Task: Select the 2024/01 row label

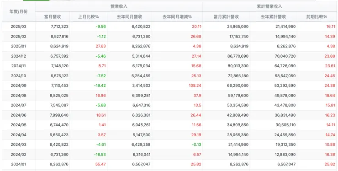Action: click(x=19, y=164)
